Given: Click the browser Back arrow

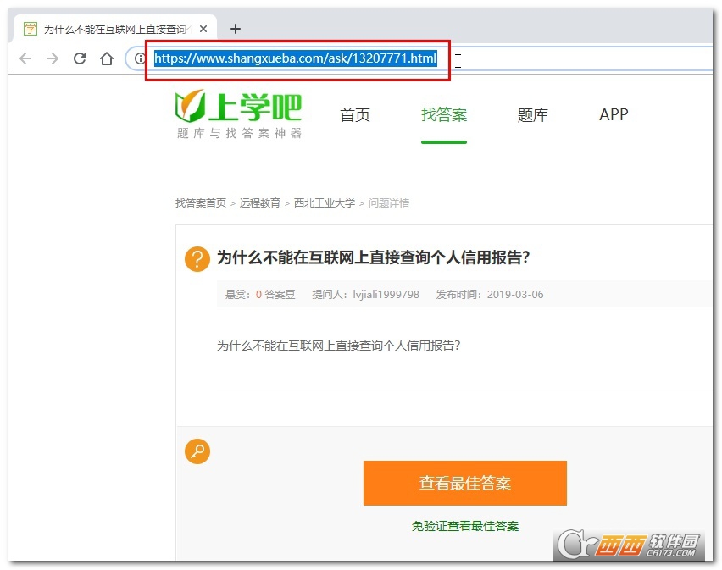Looking at the screenshot, I should (25, 58).
